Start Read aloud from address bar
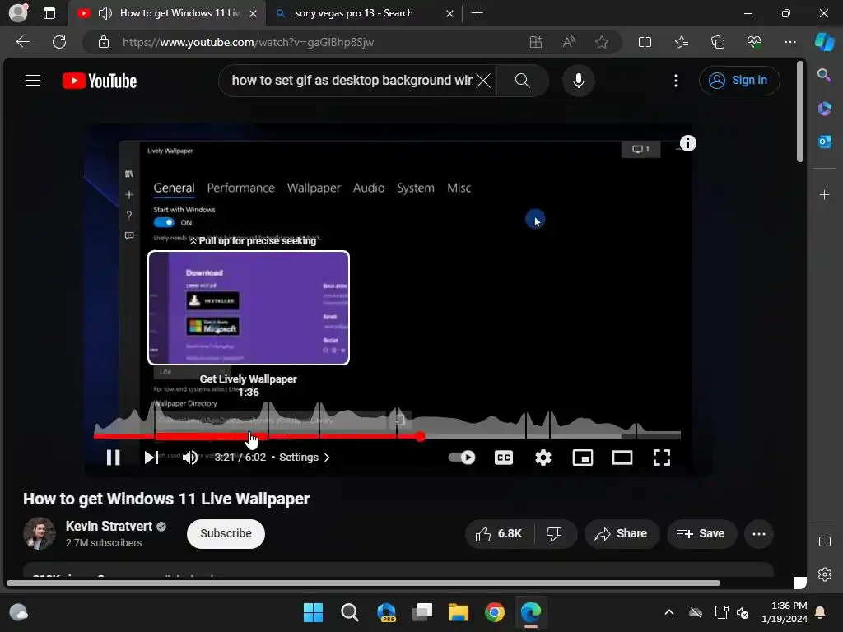The width and height of the screenshot is (843, 632). point(569,42)
